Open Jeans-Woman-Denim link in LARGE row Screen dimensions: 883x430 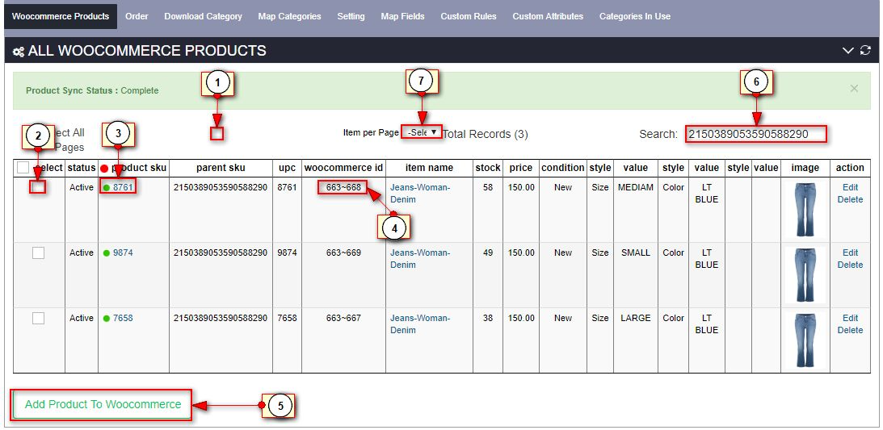click(x=420, y=324)
